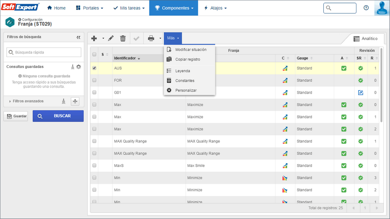Clear saved queries with broom icon
Image resolution: width=390 pixels, height=219 pixels.
73,67
